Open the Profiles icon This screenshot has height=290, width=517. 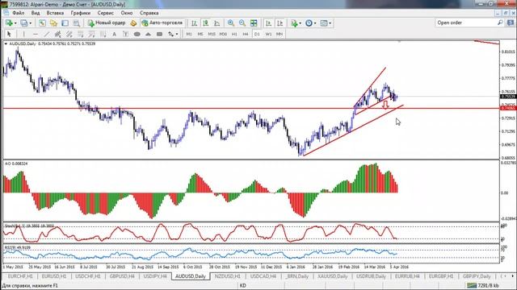(23, 23)
